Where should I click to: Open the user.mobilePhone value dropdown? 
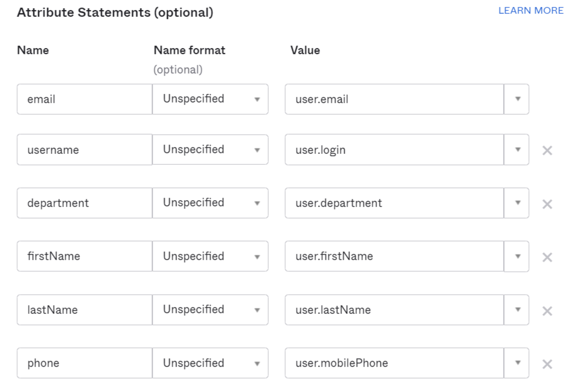coord(517,363)
